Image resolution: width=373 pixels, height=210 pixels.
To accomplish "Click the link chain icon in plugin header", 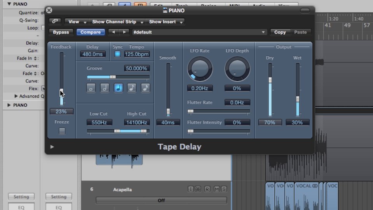I will (55, 21).
